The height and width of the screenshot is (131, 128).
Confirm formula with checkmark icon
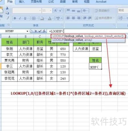coord(40,31)
